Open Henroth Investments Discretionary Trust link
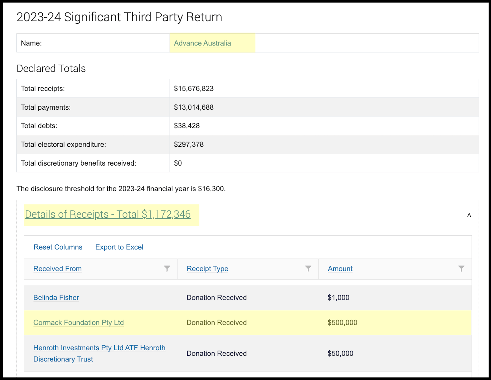This screenshot has height=380, width=491. point(99,353)
